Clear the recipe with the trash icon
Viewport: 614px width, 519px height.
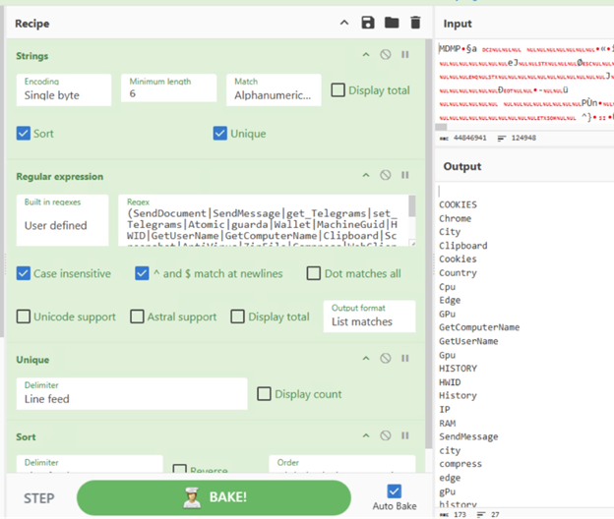[x=415, y=23]
